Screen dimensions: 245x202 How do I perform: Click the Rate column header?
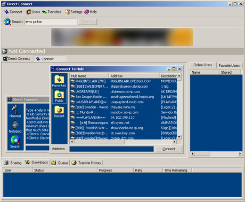pos(148,170)
